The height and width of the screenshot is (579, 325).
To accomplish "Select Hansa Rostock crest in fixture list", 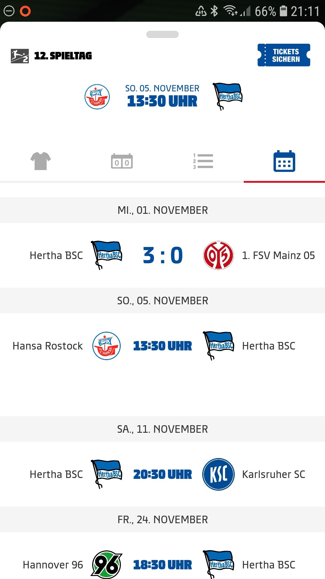I will (107, 346).
